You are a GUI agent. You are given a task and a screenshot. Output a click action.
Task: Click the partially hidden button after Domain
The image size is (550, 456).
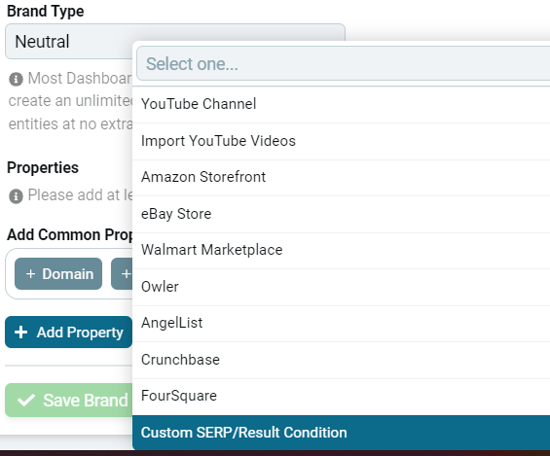[x=122, y=274]
